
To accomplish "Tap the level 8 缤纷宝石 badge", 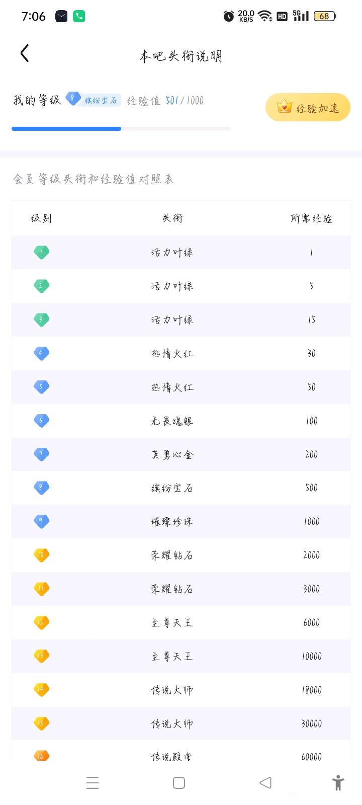I will pos(94,100).
